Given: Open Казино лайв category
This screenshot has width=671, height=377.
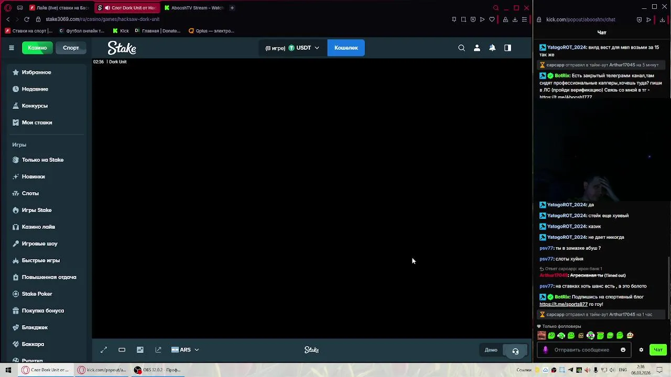Looking at the screenshot, I should [x=46, y=227].
